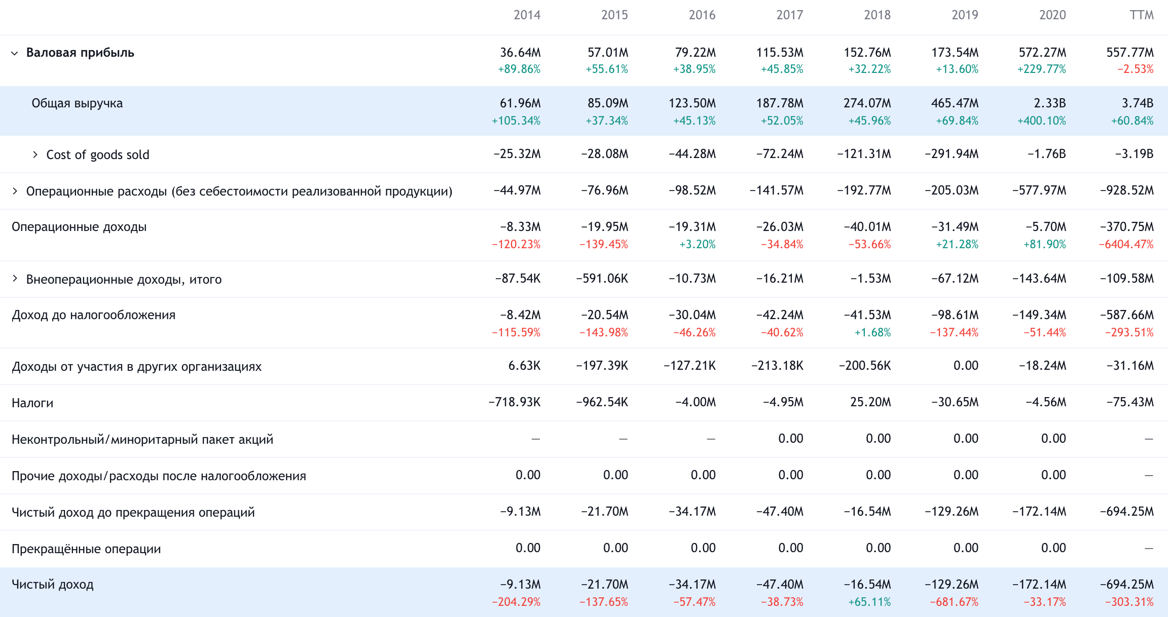1168x617 pixels.
Task: Select the TTM column header
Action: coord(1142,15)
